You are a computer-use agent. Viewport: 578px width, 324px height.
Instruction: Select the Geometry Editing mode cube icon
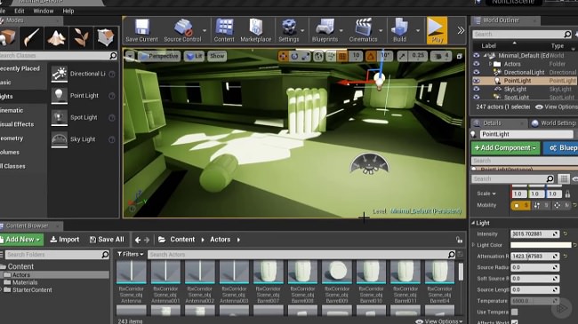coord(106,37)
